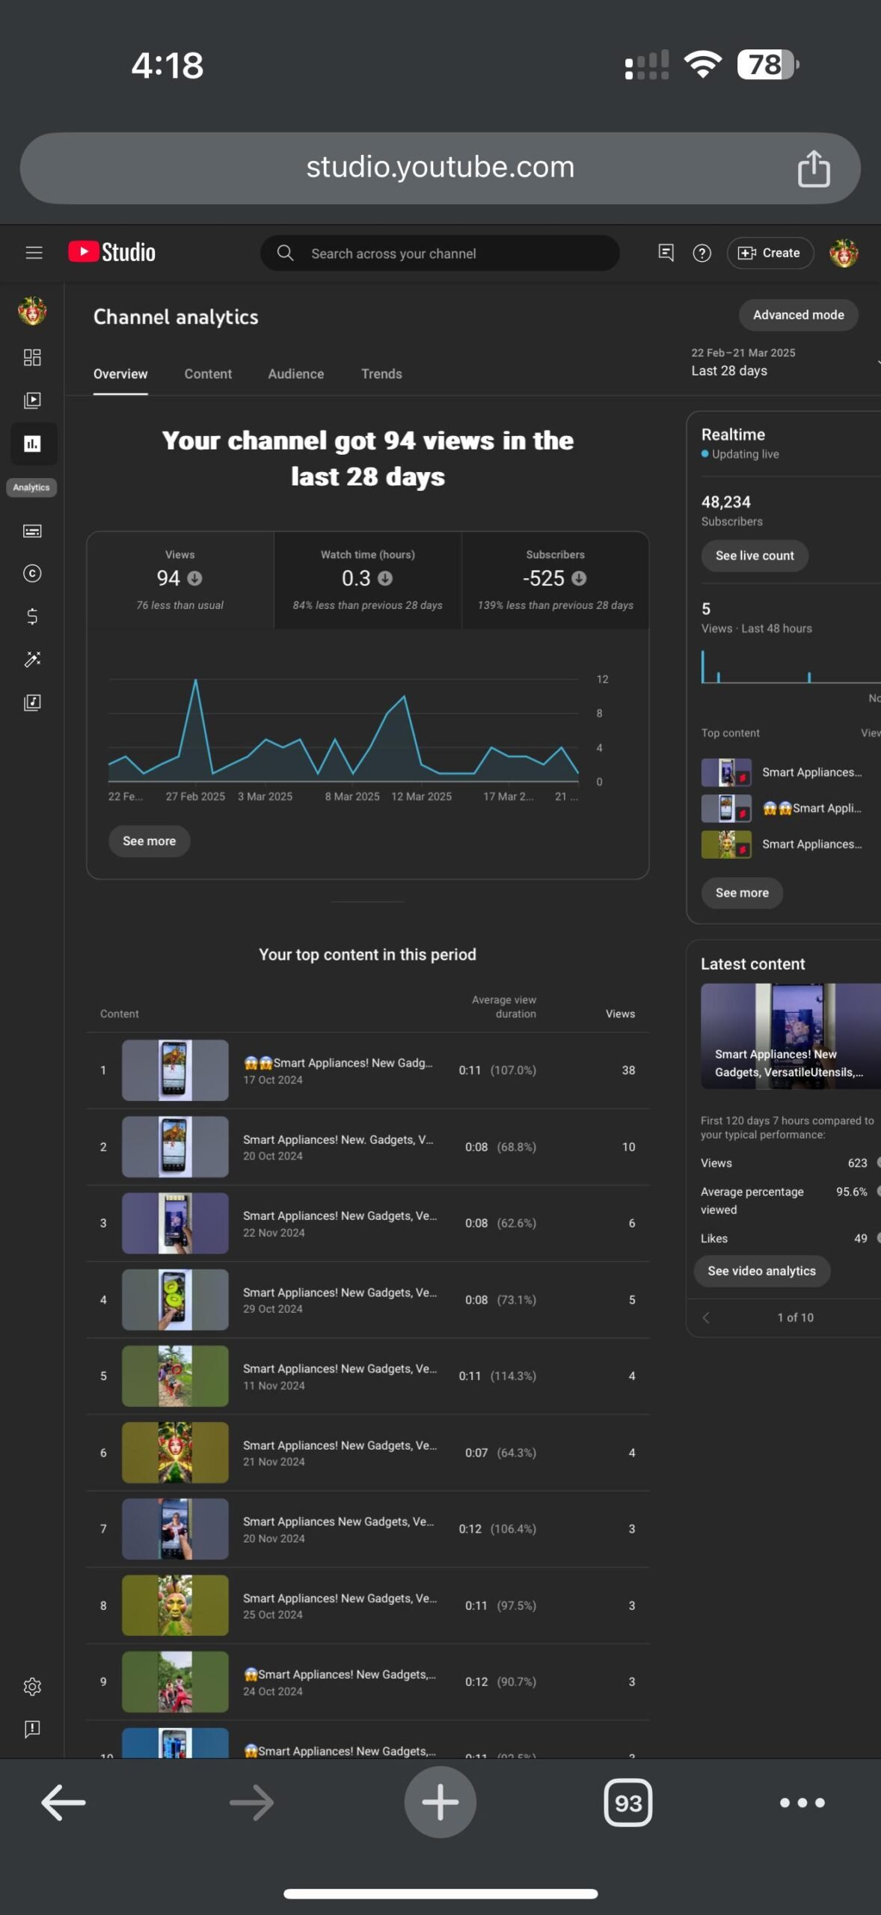Switch to the Content tab
Image resolution: width=881 pixels, height=1915 pixels.
[208, 373]
